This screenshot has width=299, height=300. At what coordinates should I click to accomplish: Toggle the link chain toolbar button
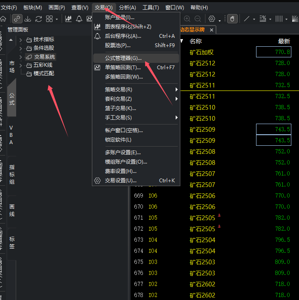click(17, 19)
